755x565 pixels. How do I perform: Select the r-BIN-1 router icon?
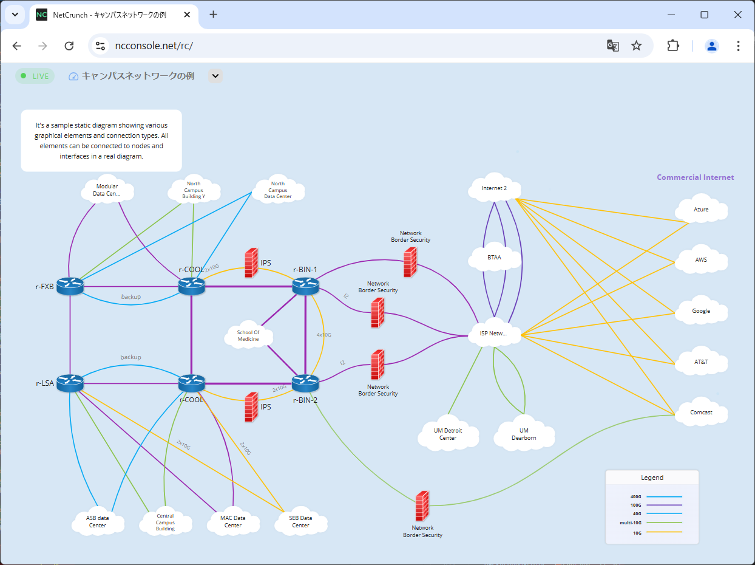pyautogui.click(x=305, y=286)
